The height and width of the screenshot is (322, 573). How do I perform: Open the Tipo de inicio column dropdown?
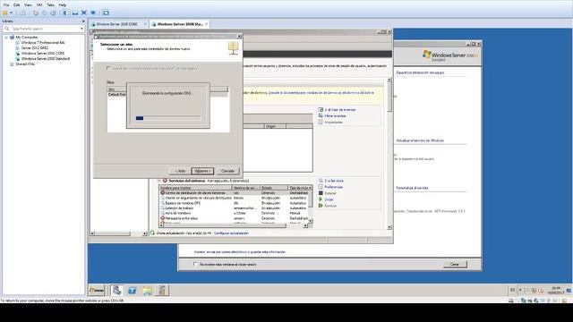pos(311,188)
